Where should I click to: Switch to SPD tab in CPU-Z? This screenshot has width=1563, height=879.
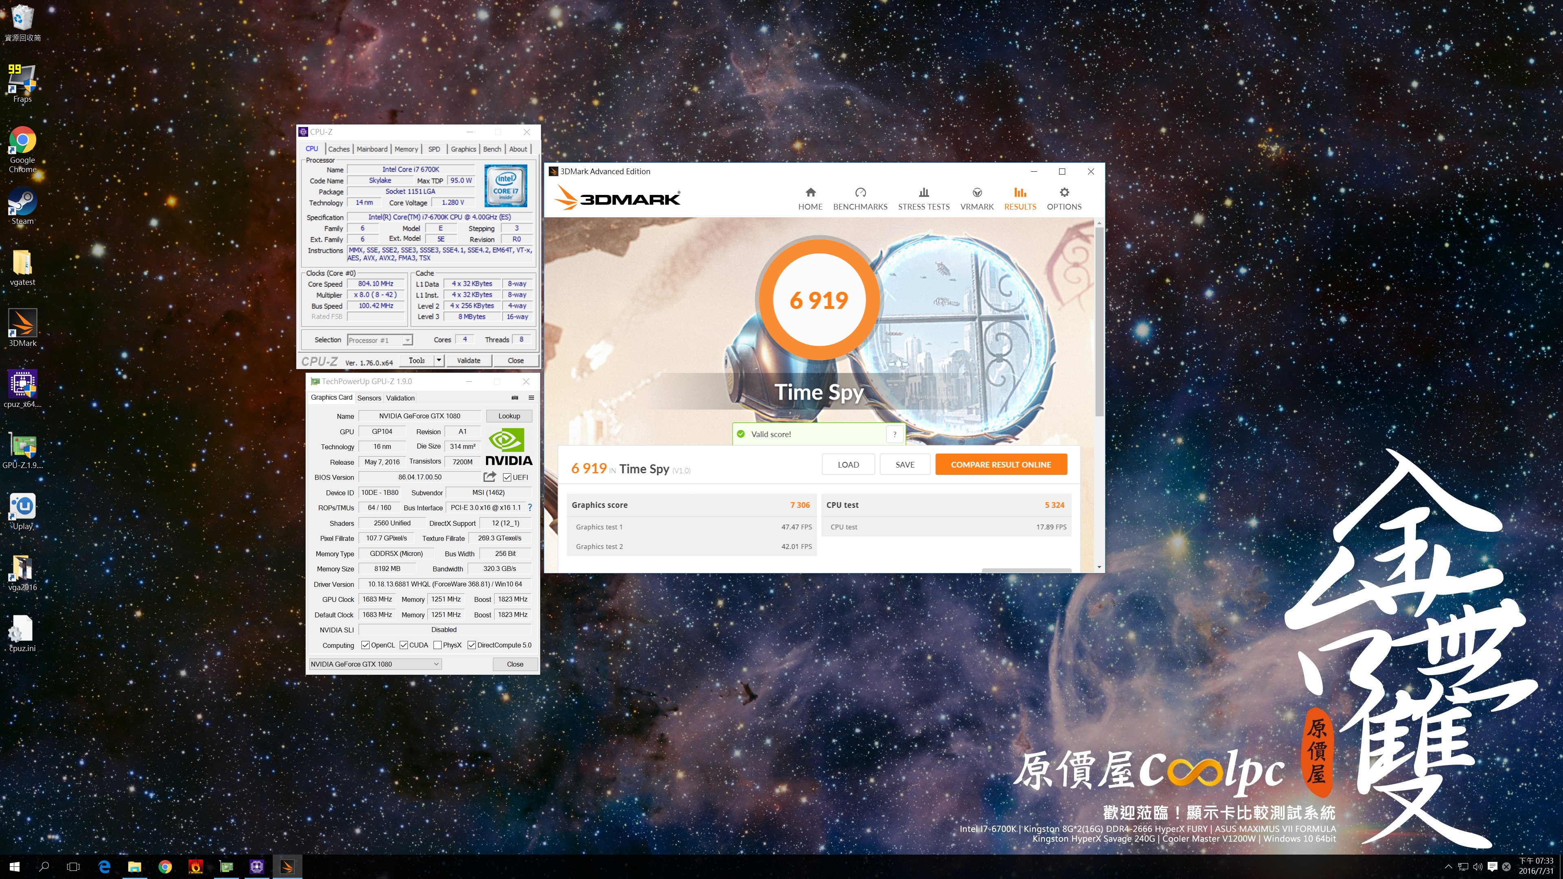[434, 149]
